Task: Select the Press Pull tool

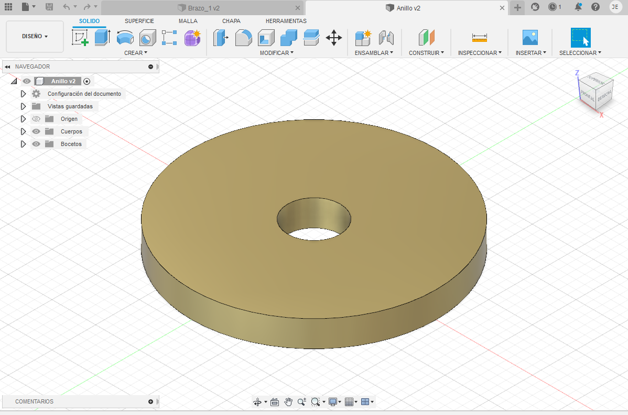Action: [x=221, y=38]
